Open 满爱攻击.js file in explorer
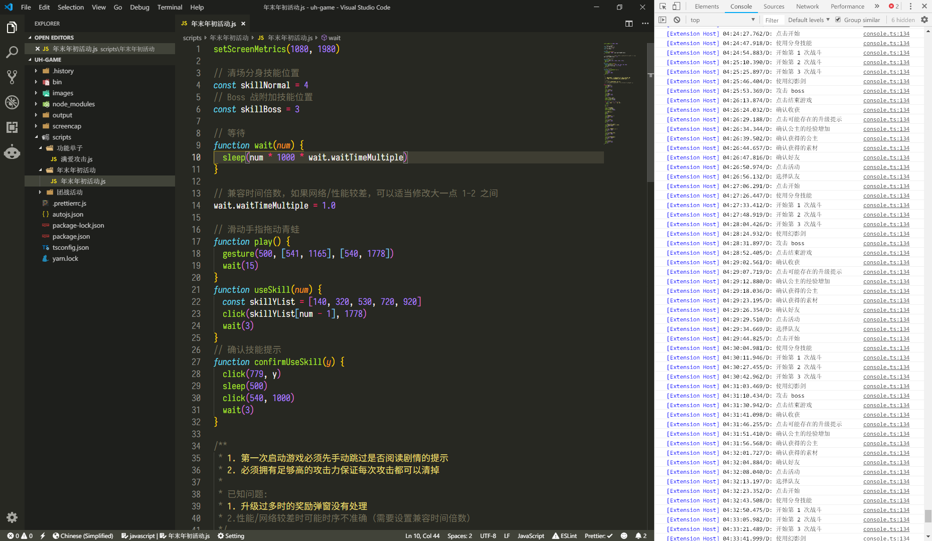The image size is (932, 541). [x=76, y=159]
